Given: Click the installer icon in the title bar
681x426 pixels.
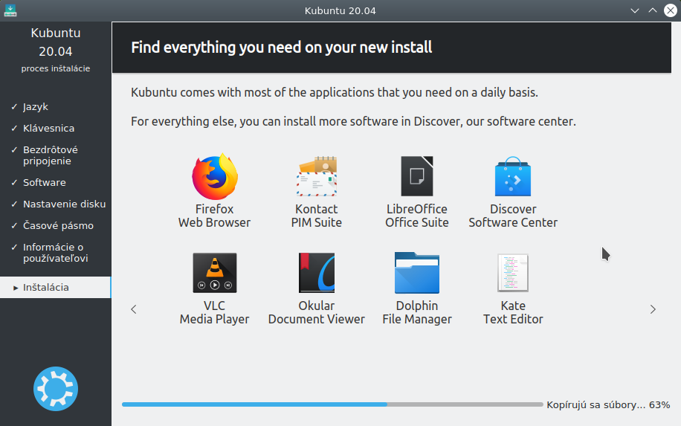Looking at the screenshot, I should tap(10, 10).
